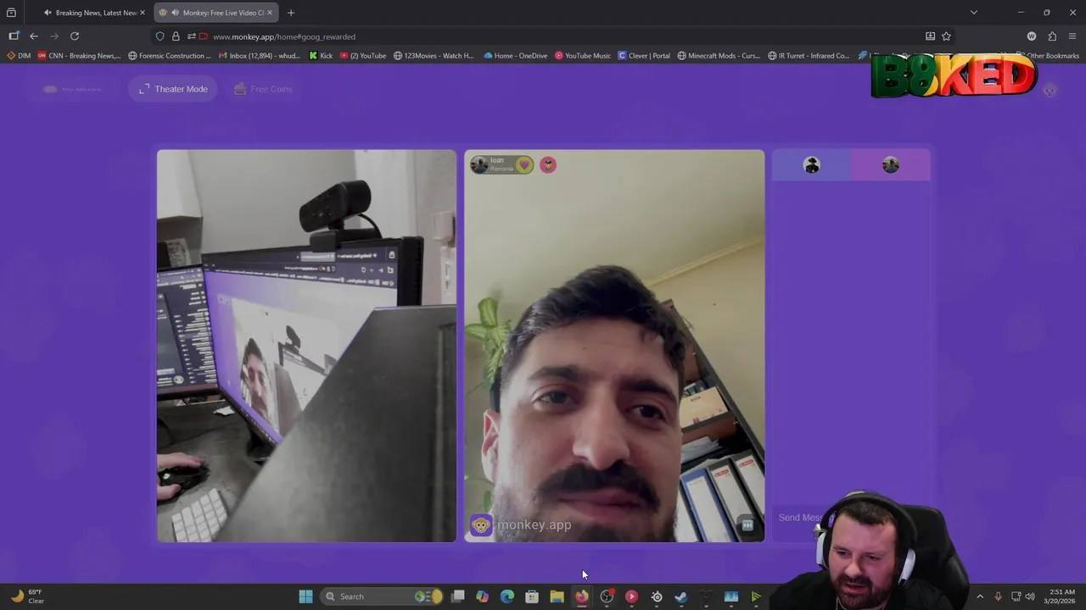Click the taskbar Search box
1086x610 pixels.
click(382, 596)
